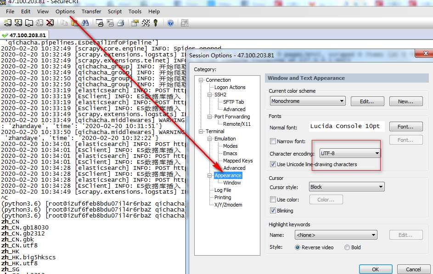Open the Tools menu
This screenshot has height=274, width=433.
[135, 11]
